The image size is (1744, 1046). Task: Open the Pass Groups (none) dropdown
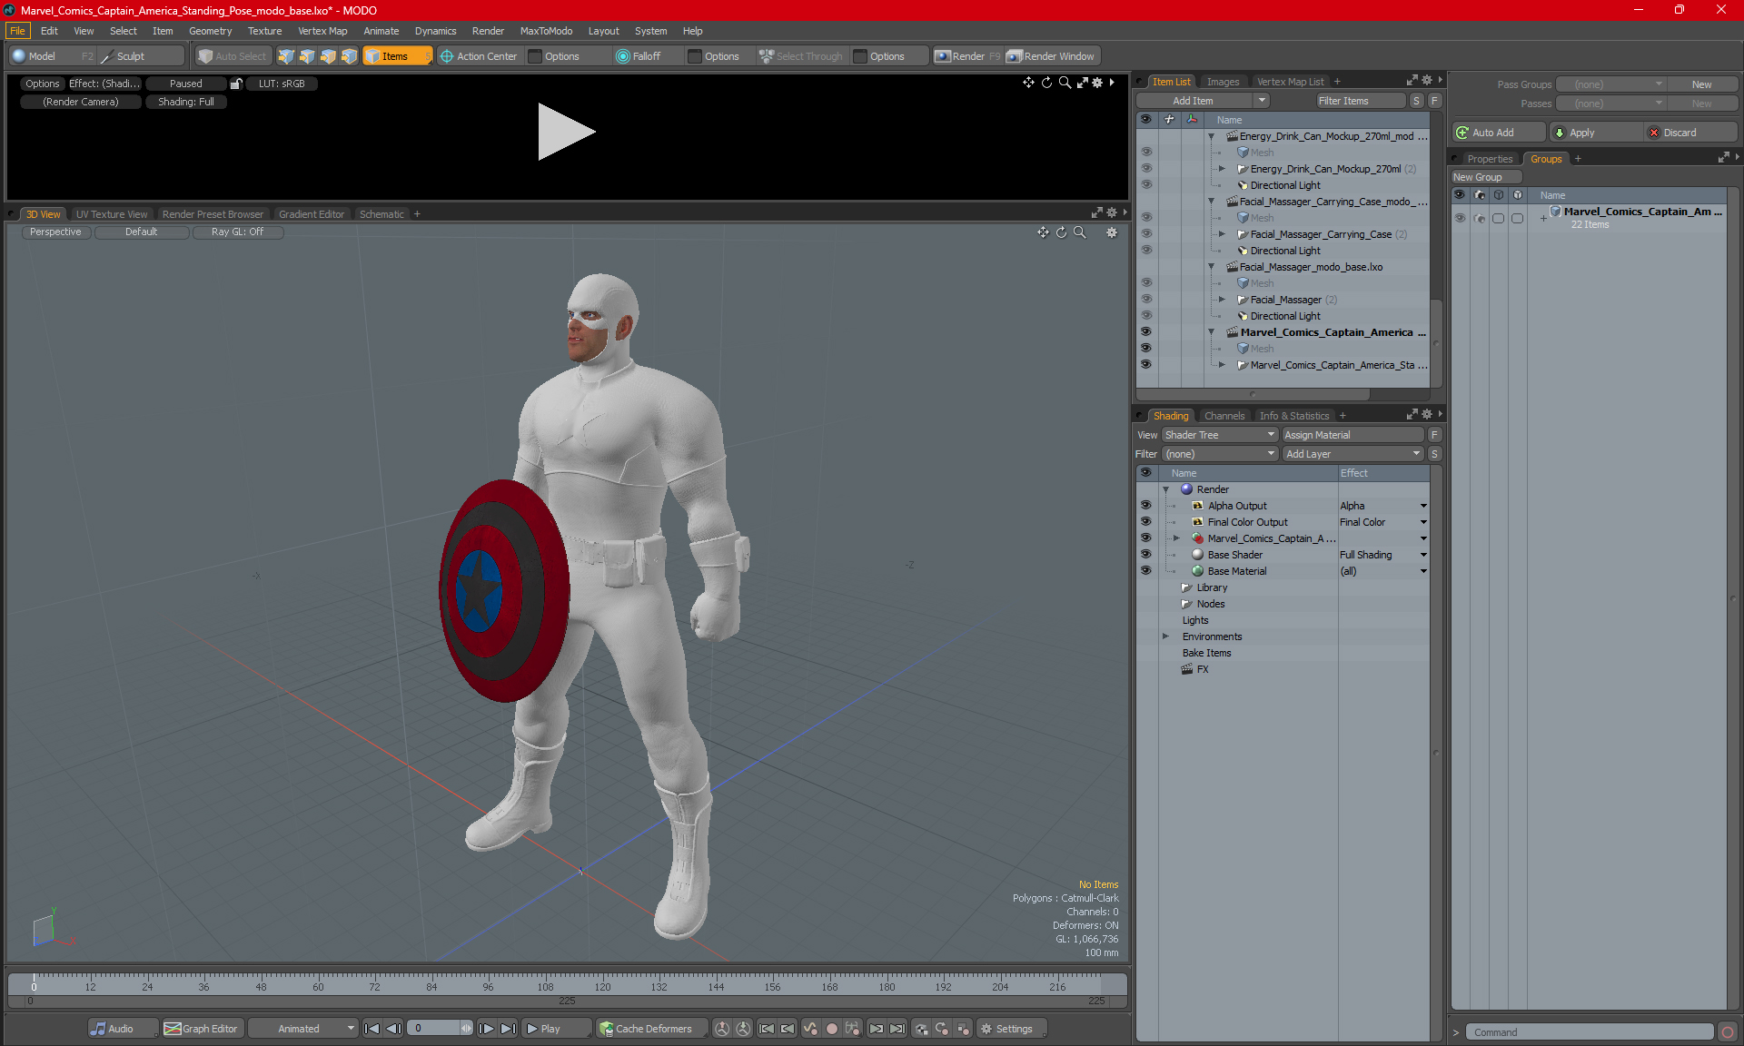[1611, 84]
